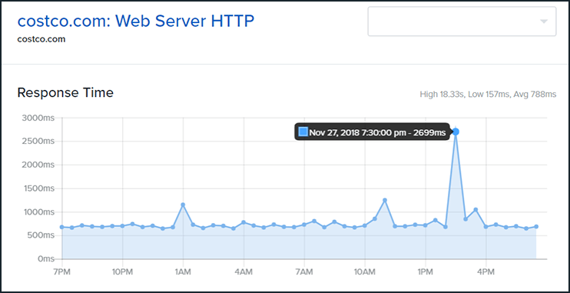570x293 pixels.
Task: Click the Response Time chart heading
Action: (65, 93)
